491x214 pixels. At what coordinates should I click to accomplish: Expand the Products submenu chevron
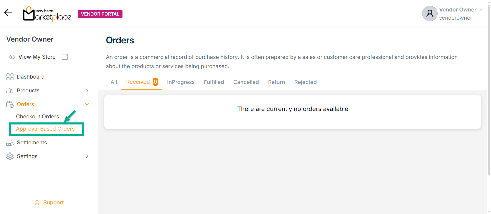pos(87,91)
